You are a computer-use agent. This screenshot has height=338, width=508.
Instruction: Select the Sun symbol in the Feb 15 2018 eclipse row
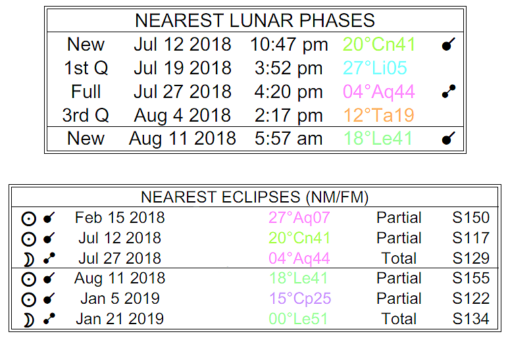coord(28,218)
